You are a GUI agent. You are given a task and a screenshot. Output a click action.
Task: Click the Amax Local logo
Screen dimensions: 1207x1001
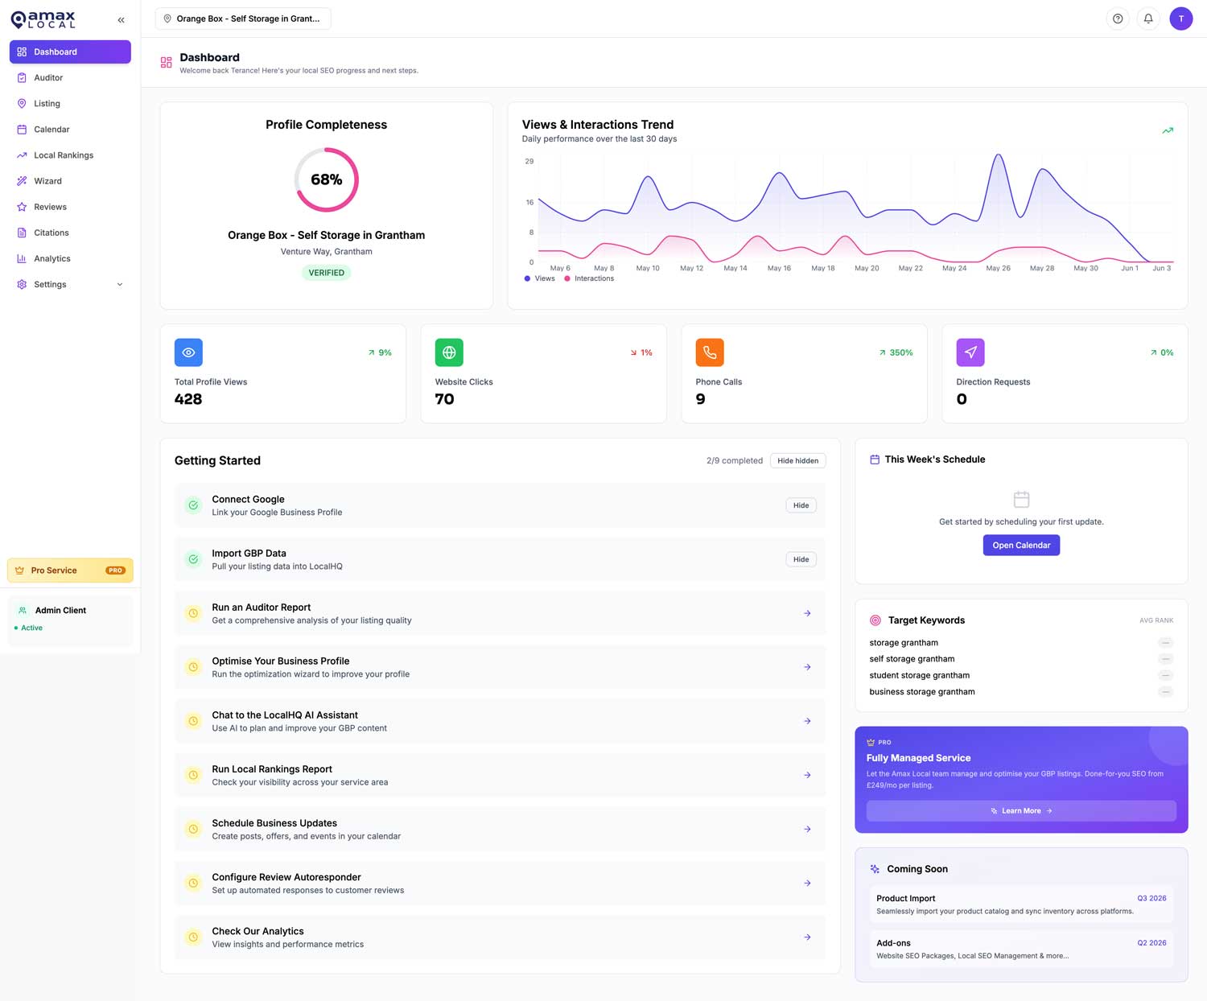pos(43,19)
